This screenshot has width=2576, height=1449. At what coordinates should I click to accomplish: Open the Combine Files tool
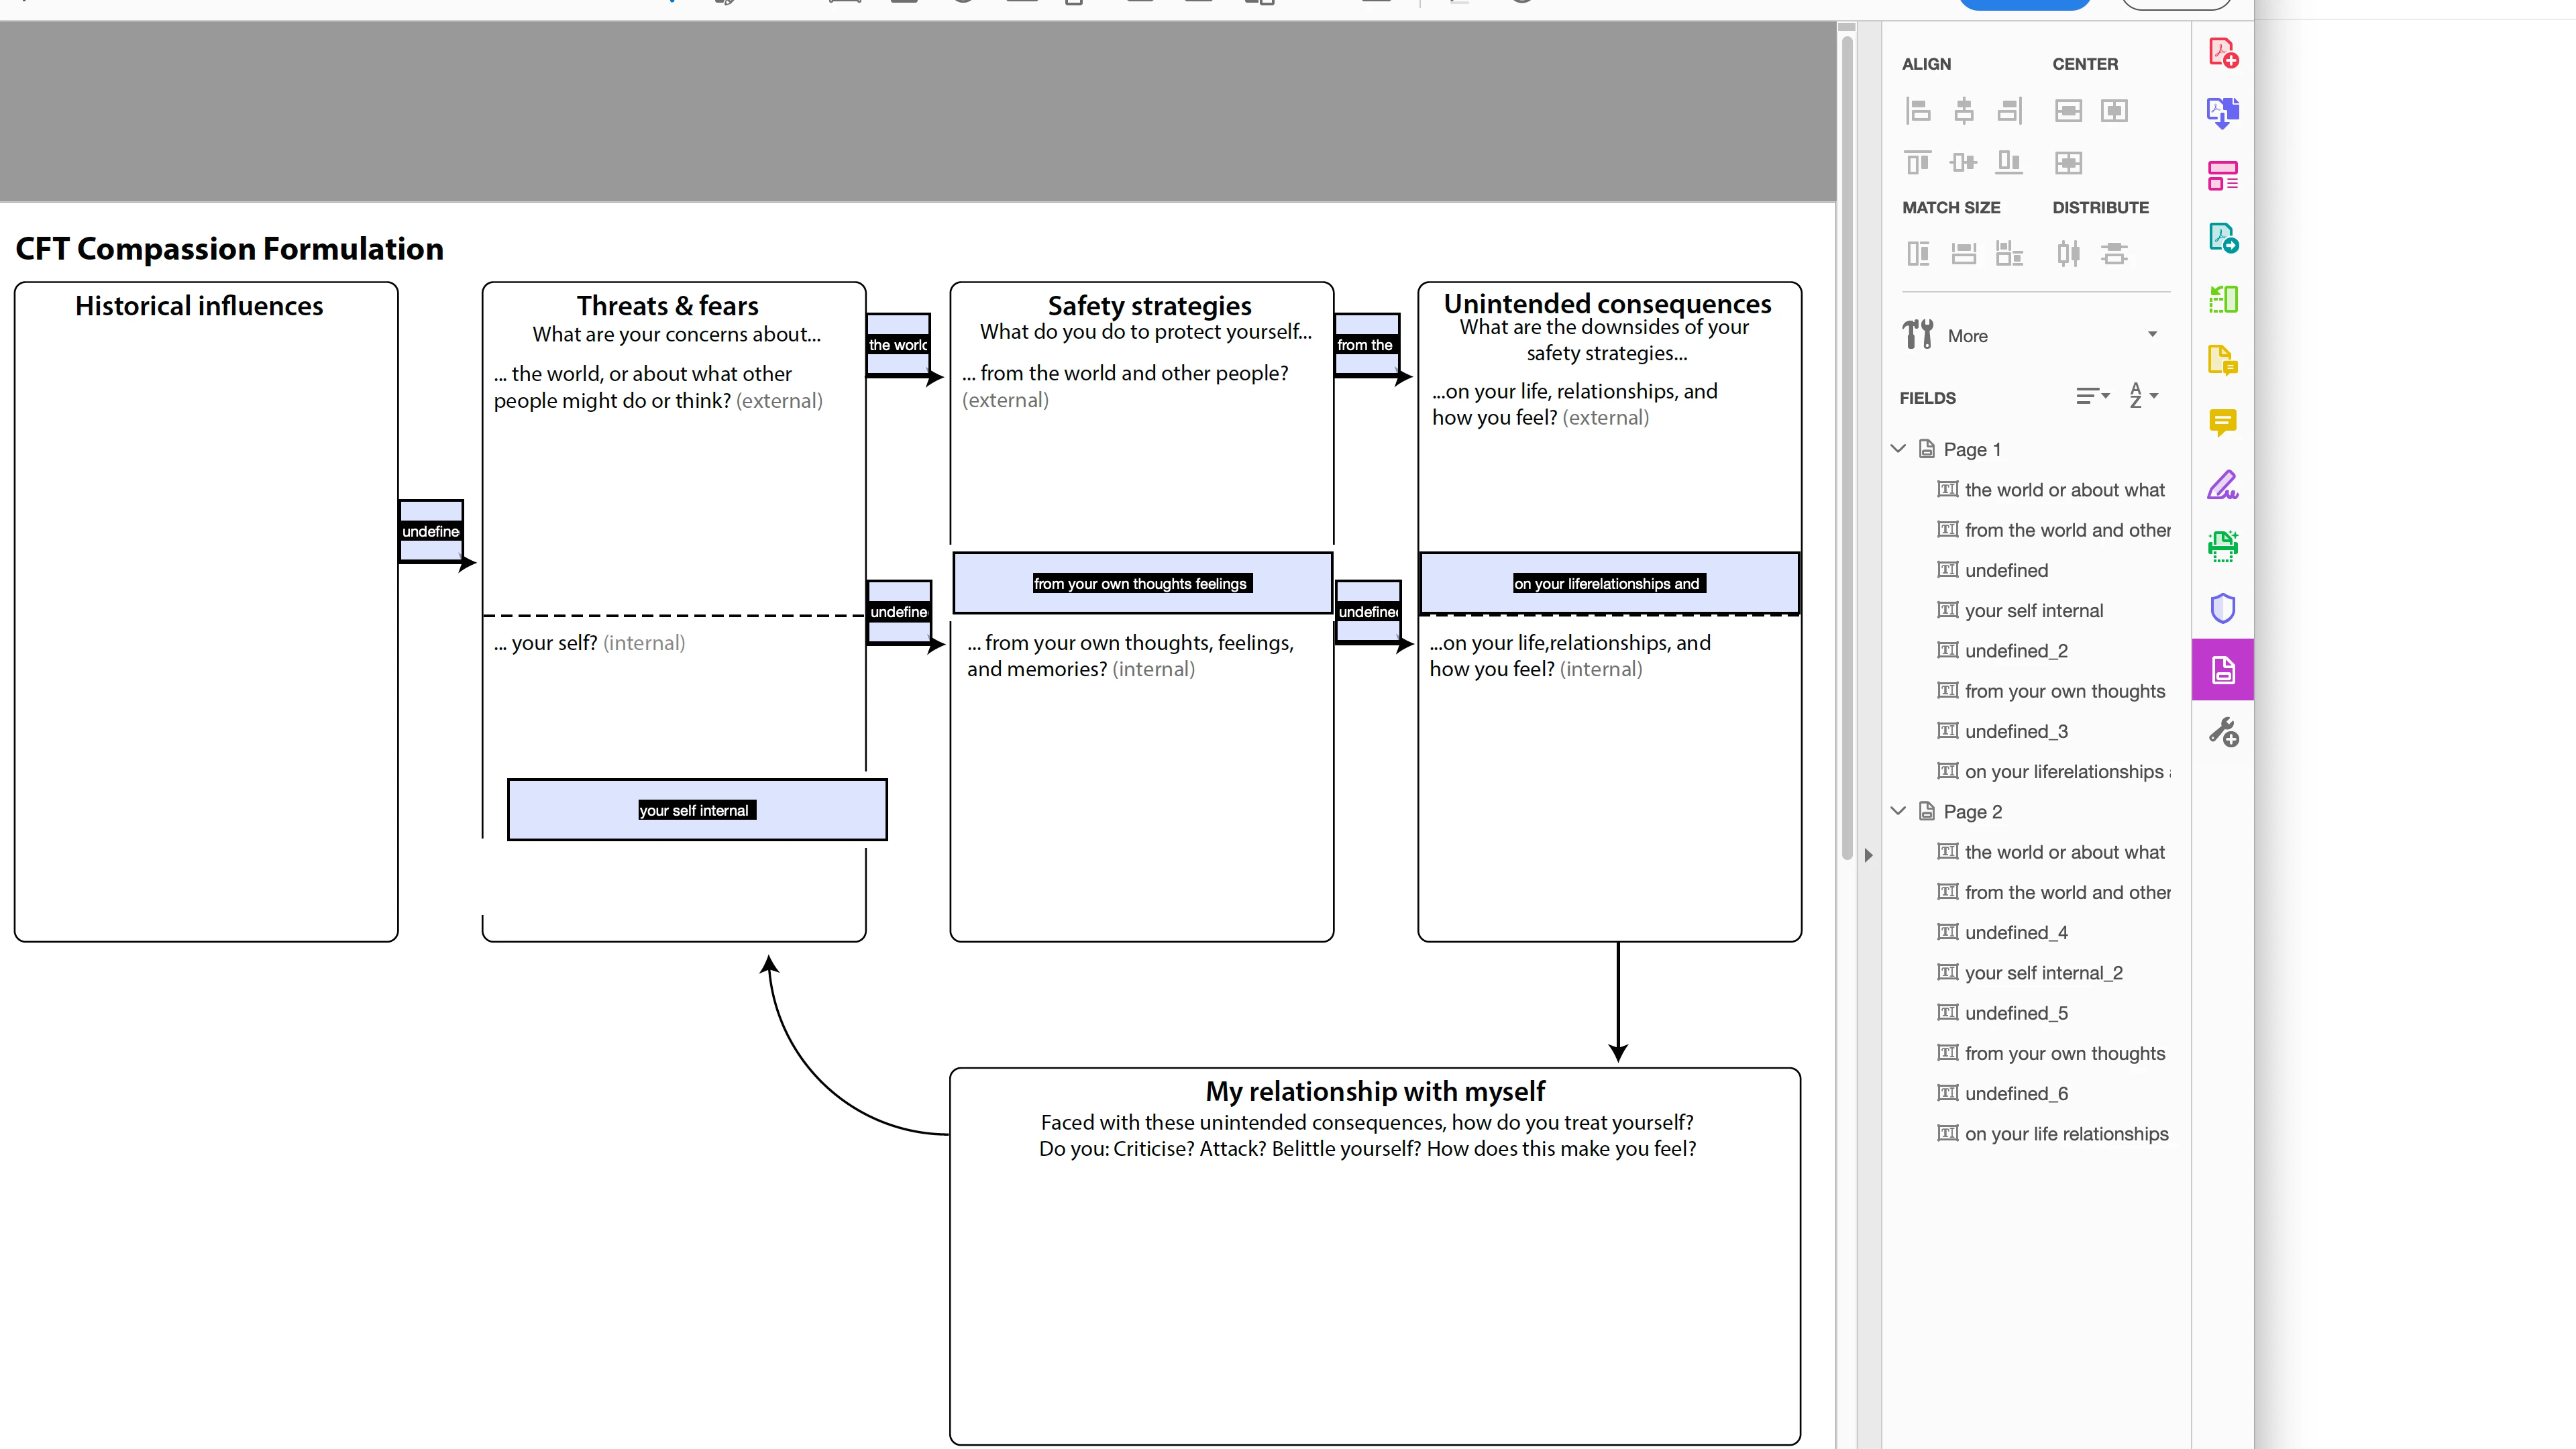[x=2222, y=113]
